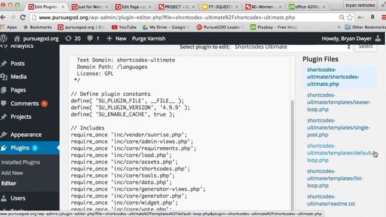Open shortcodes-ultimate/shortcodes-ultimate.php file
The image size is (386, 217).
tap(333, 77)
